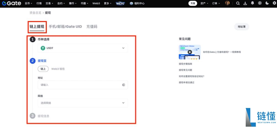Image resolution: width=277 pixels, height=127 pixels.
Task: Open 如何在Gate上充值和提现 video tutorial link
Action: [x=222, y=52]
